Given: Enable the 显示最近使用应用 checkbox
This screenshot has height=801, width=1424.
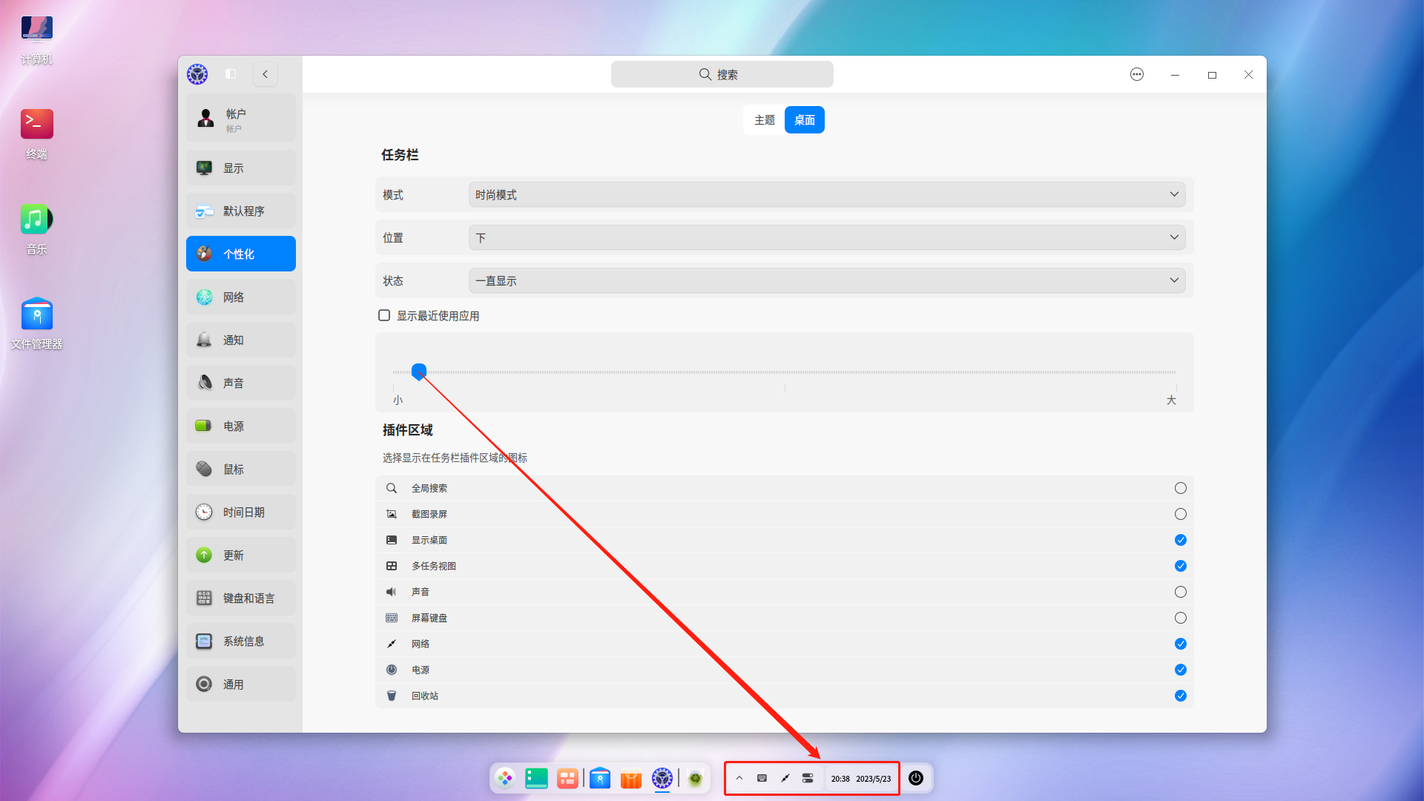Looking at the screenshot, I should click(383, 314).
